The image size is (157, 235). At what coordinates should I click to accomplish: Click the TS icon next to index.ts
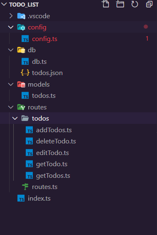(x=21, y=198)
